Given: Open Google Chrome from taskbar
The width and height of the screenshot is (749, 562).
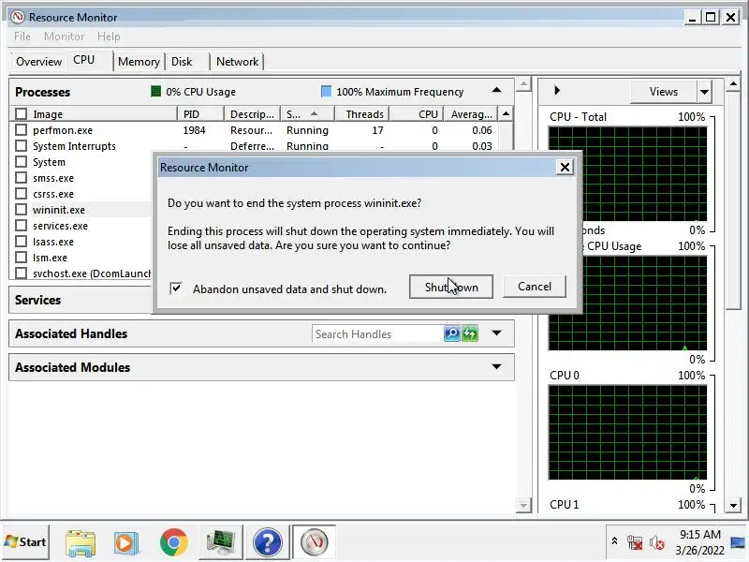Looking at the screenshot, I should pos(174,542).
